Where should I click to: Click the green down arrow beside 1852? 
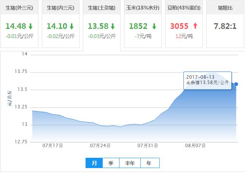pos(154,26)
